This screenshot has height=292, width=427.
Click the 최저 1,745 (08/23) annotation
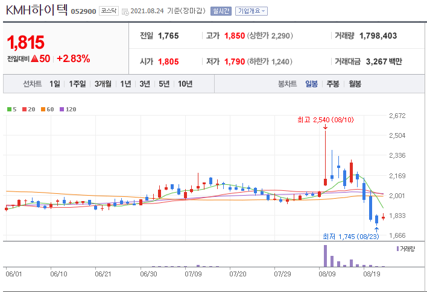click(351, 237)
